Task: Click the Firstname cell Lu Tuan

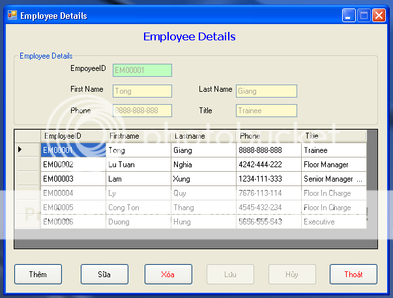Action: (x=138, y=165)
